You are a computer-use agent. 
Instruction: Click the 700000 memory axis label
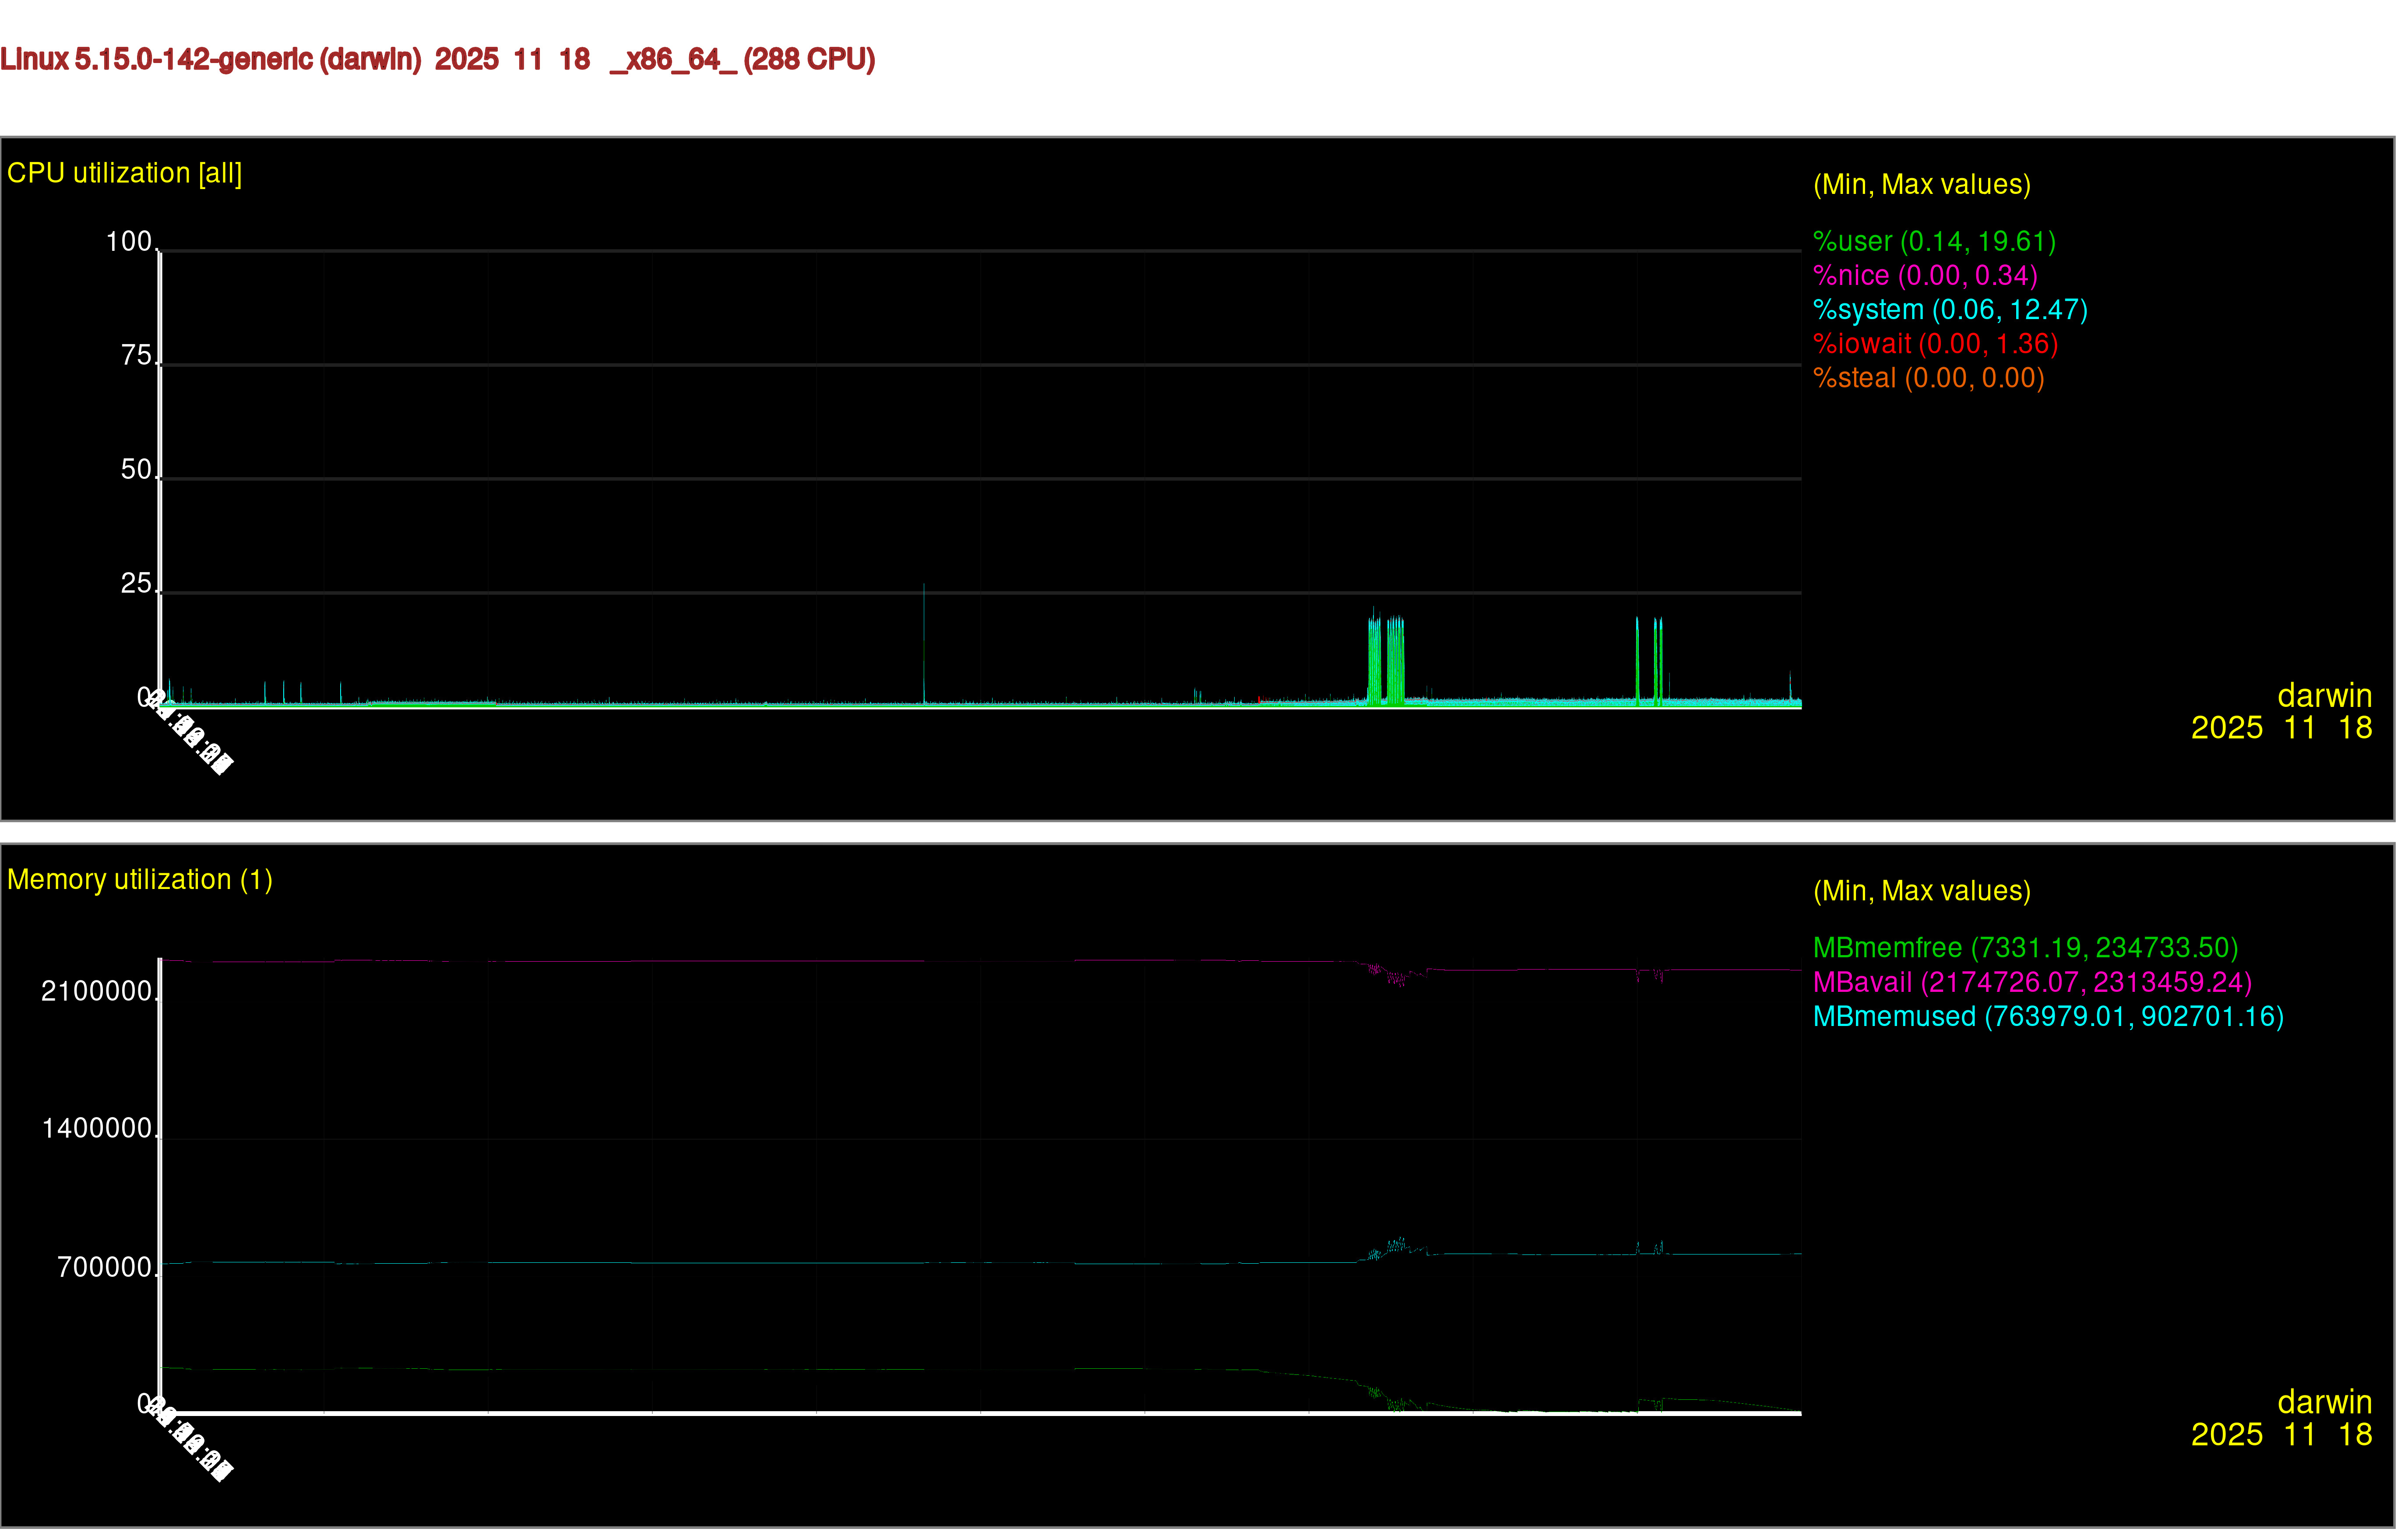pos(104,1268)
